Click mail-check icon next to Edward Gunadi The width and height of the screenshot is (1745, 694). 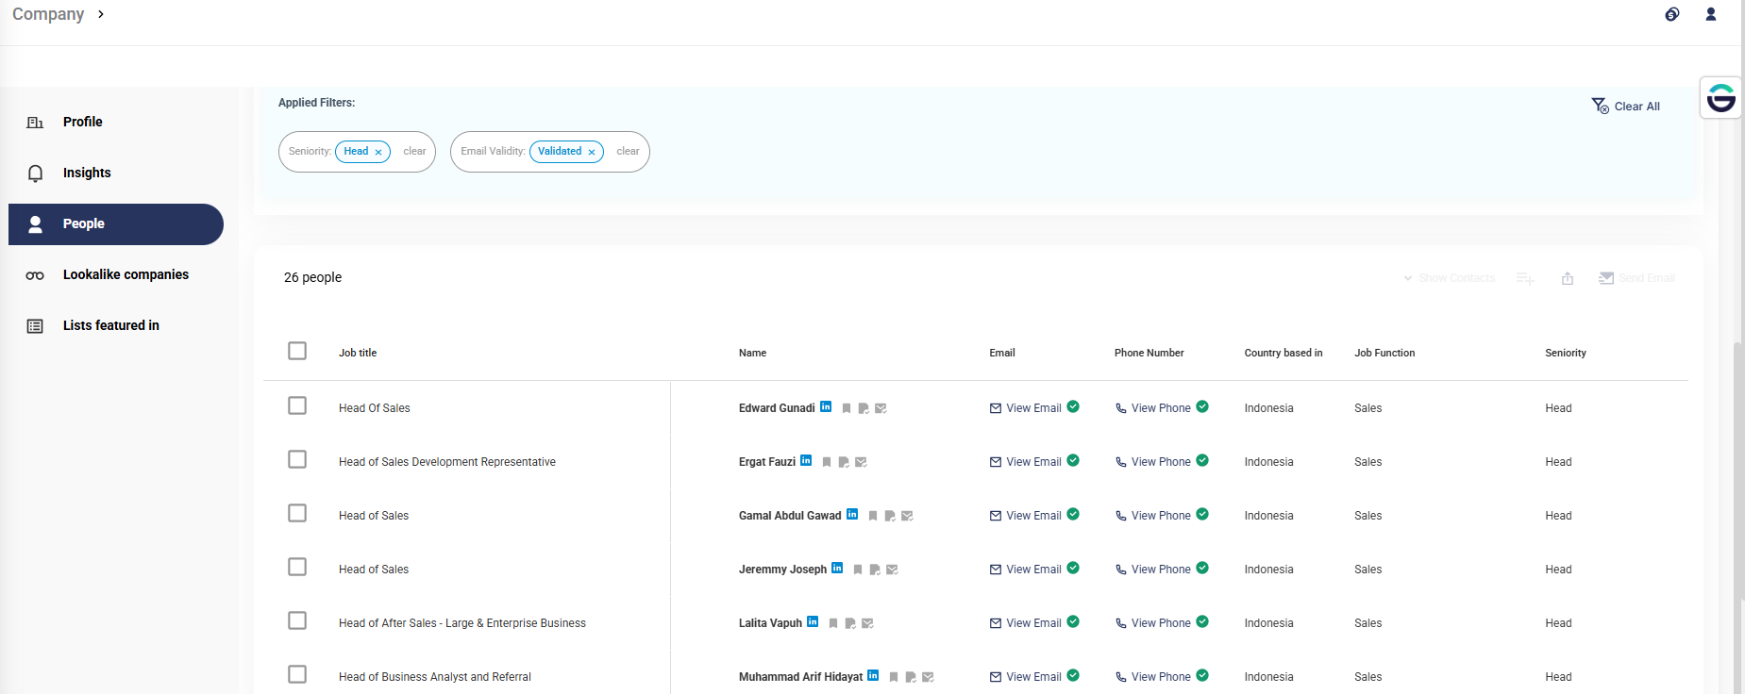[x=881, y=408]
